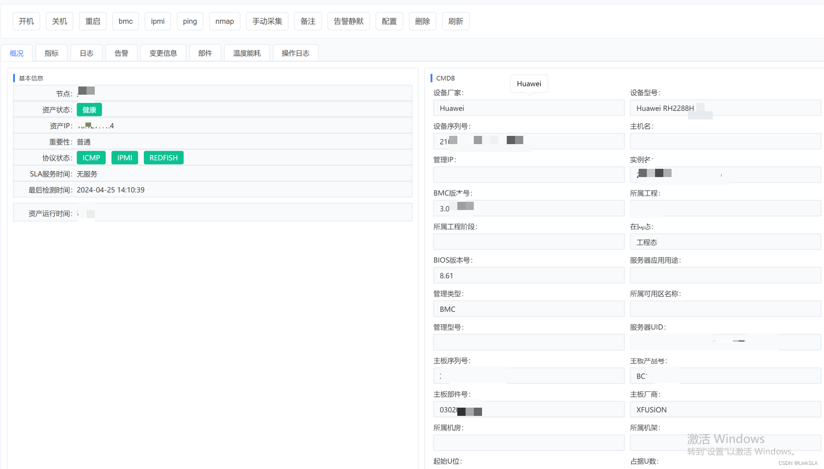The height and width of the screenshot is (469, 824).
Task: Click the 关机 shutdown button
Action: [59, 21]
